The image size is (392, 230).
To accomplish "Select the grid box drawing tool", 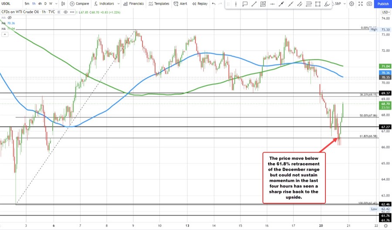I will [263, 4].
